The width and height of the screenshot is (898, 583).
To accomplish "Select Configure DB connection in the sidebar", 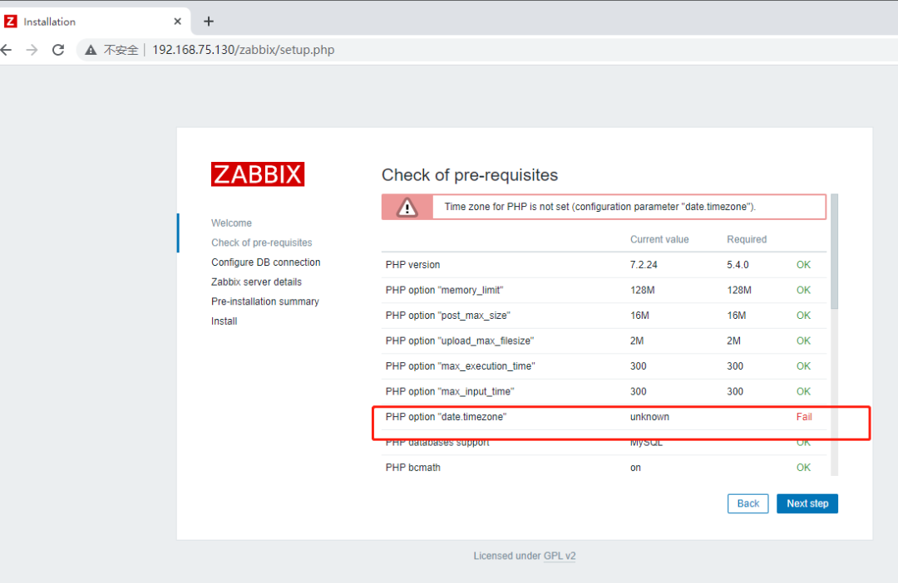I will [x=265, y=262].
